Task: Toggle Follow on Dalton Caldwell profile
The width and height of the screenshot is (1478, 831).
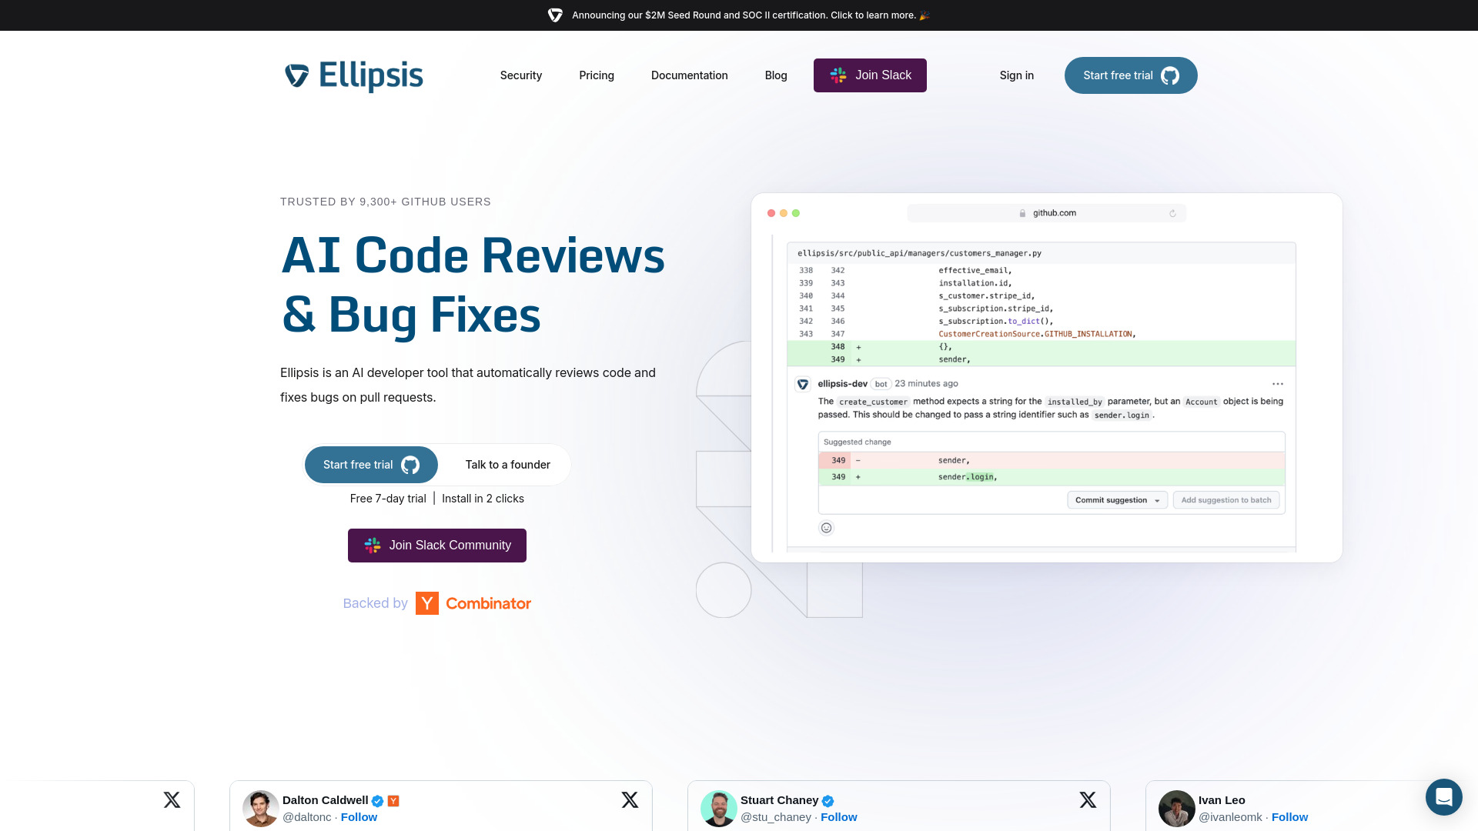Action: (358, 817)
